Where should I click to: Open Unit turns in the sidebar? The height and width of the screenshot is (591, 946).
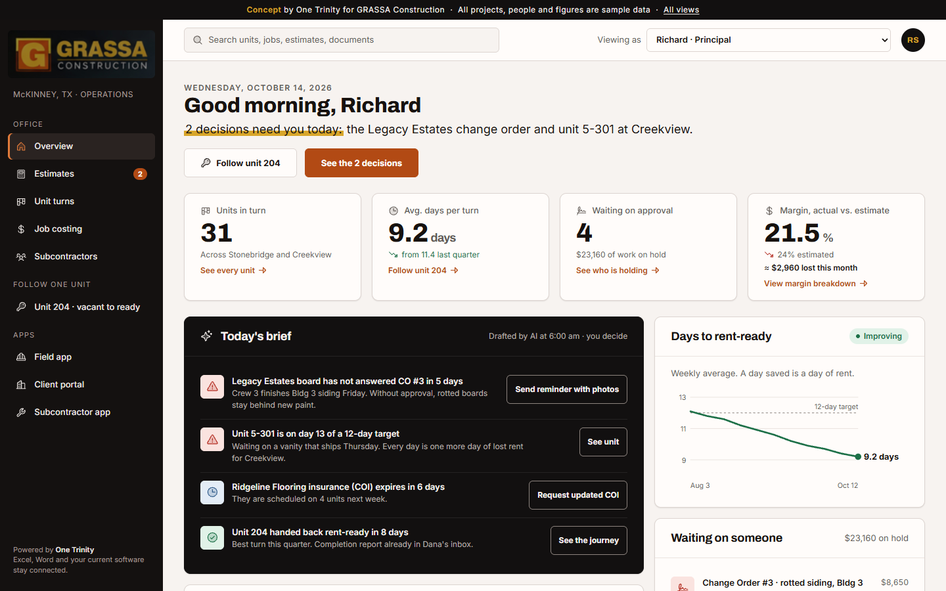(x=81, y=202)
